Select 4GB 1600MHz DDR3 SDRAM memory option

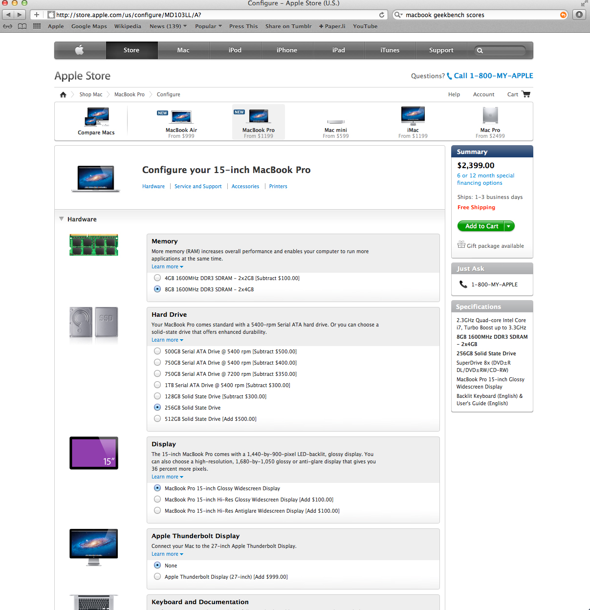click(157, 278)
